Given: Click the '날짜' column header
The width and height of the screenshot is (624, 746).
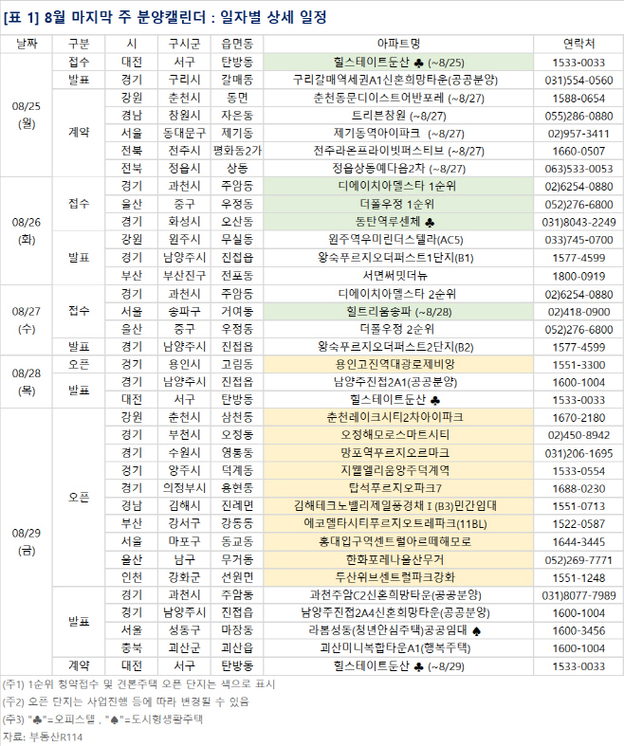Looking at the screenshot, I should [27, 44].
